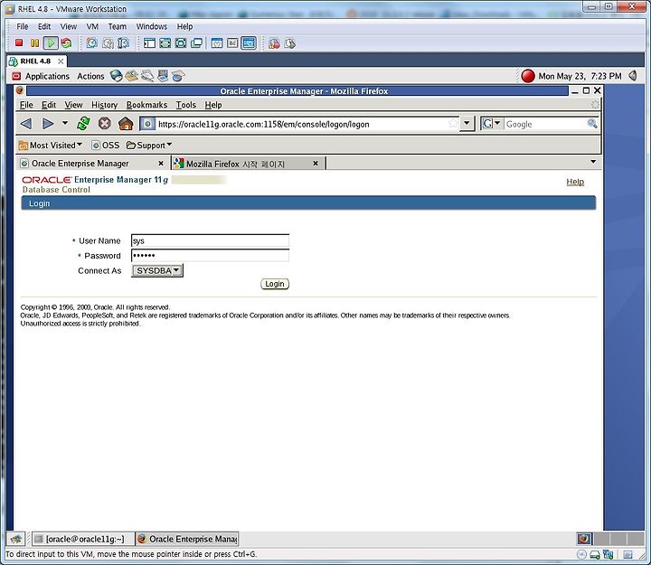Viewport: 651px width, 565px height.
Task: Select the RHEL 4.8 VM tab
Action: pyautogui.click(x=35, y=61)
